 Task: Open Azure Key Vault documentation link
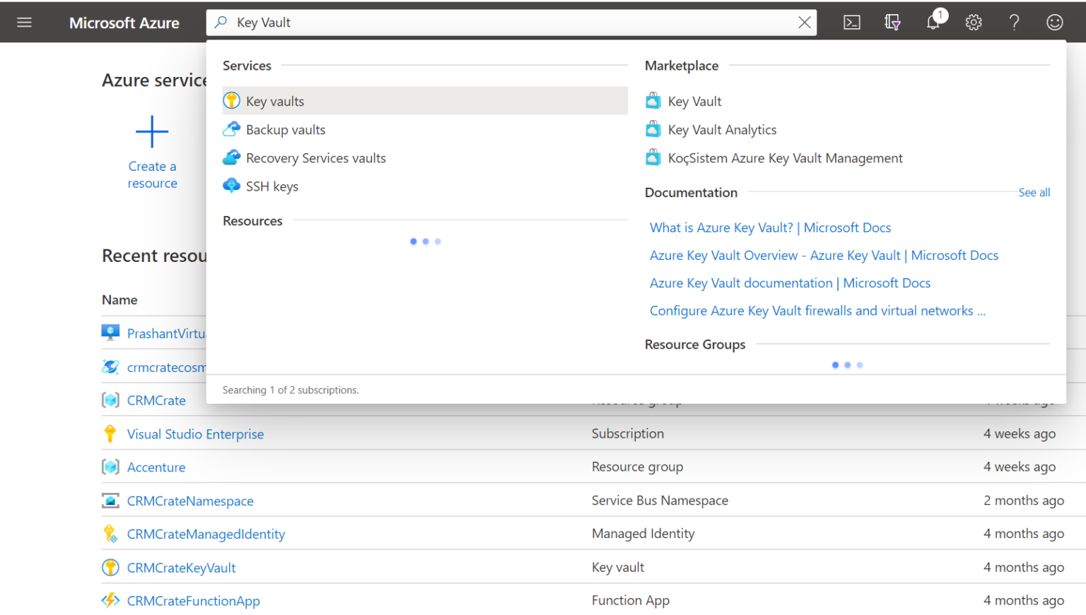click(790, 282)
